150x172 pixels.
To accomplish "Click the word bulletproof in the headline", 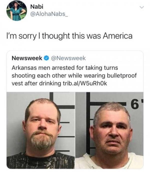I will tap(122, 76).
